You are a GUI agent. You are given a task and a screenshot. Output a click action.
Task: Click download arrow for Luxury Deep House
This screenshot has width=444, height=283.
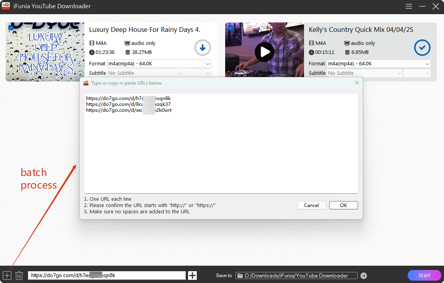click(x=203, y=48)
